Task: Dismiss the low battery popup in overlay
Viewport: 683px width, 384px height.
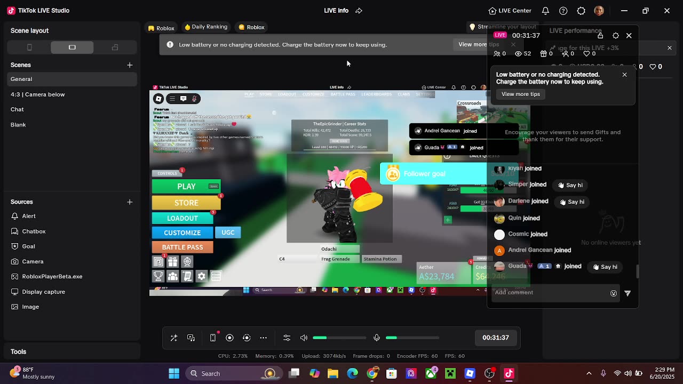Action: tap(624, 75)
